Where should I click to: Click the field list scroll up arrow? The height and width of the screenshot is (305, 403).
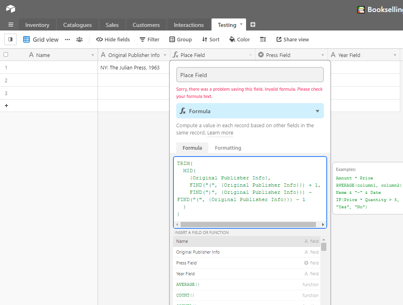coord(324,240)
